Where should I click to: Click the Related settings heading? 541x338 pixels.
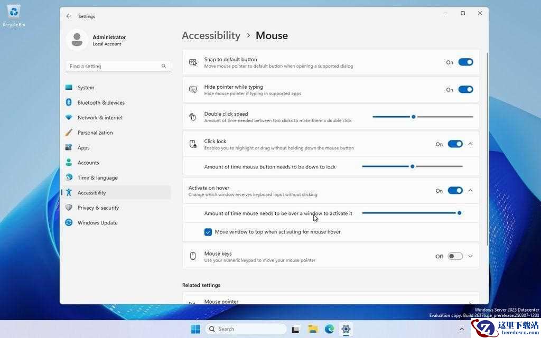tap(201, 285)
